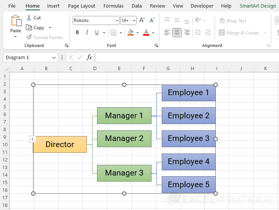Apply borders using the borders icon
This screenshot has width=279, height=210.
coord(114,33)
